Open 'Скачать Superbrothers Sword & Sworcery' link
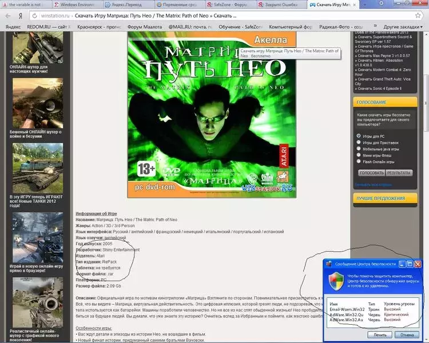 pos(383,39)
